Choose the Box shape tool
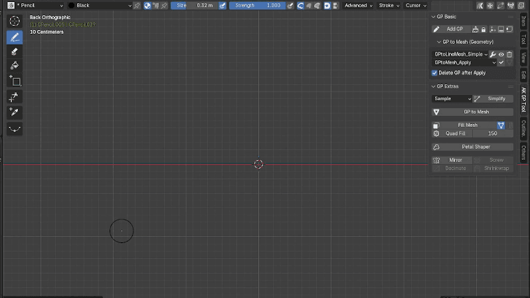Screen dimensions: 530x298 point(15,81)
